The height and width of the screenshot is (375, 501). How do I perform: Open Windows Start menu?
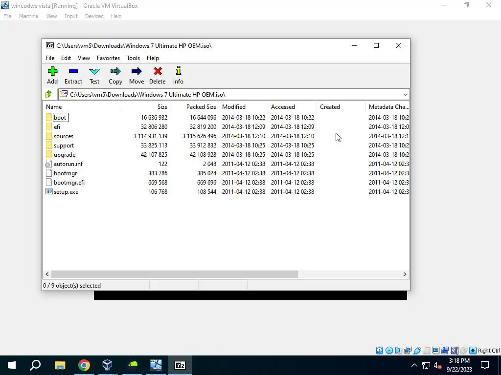pos(12,365)
